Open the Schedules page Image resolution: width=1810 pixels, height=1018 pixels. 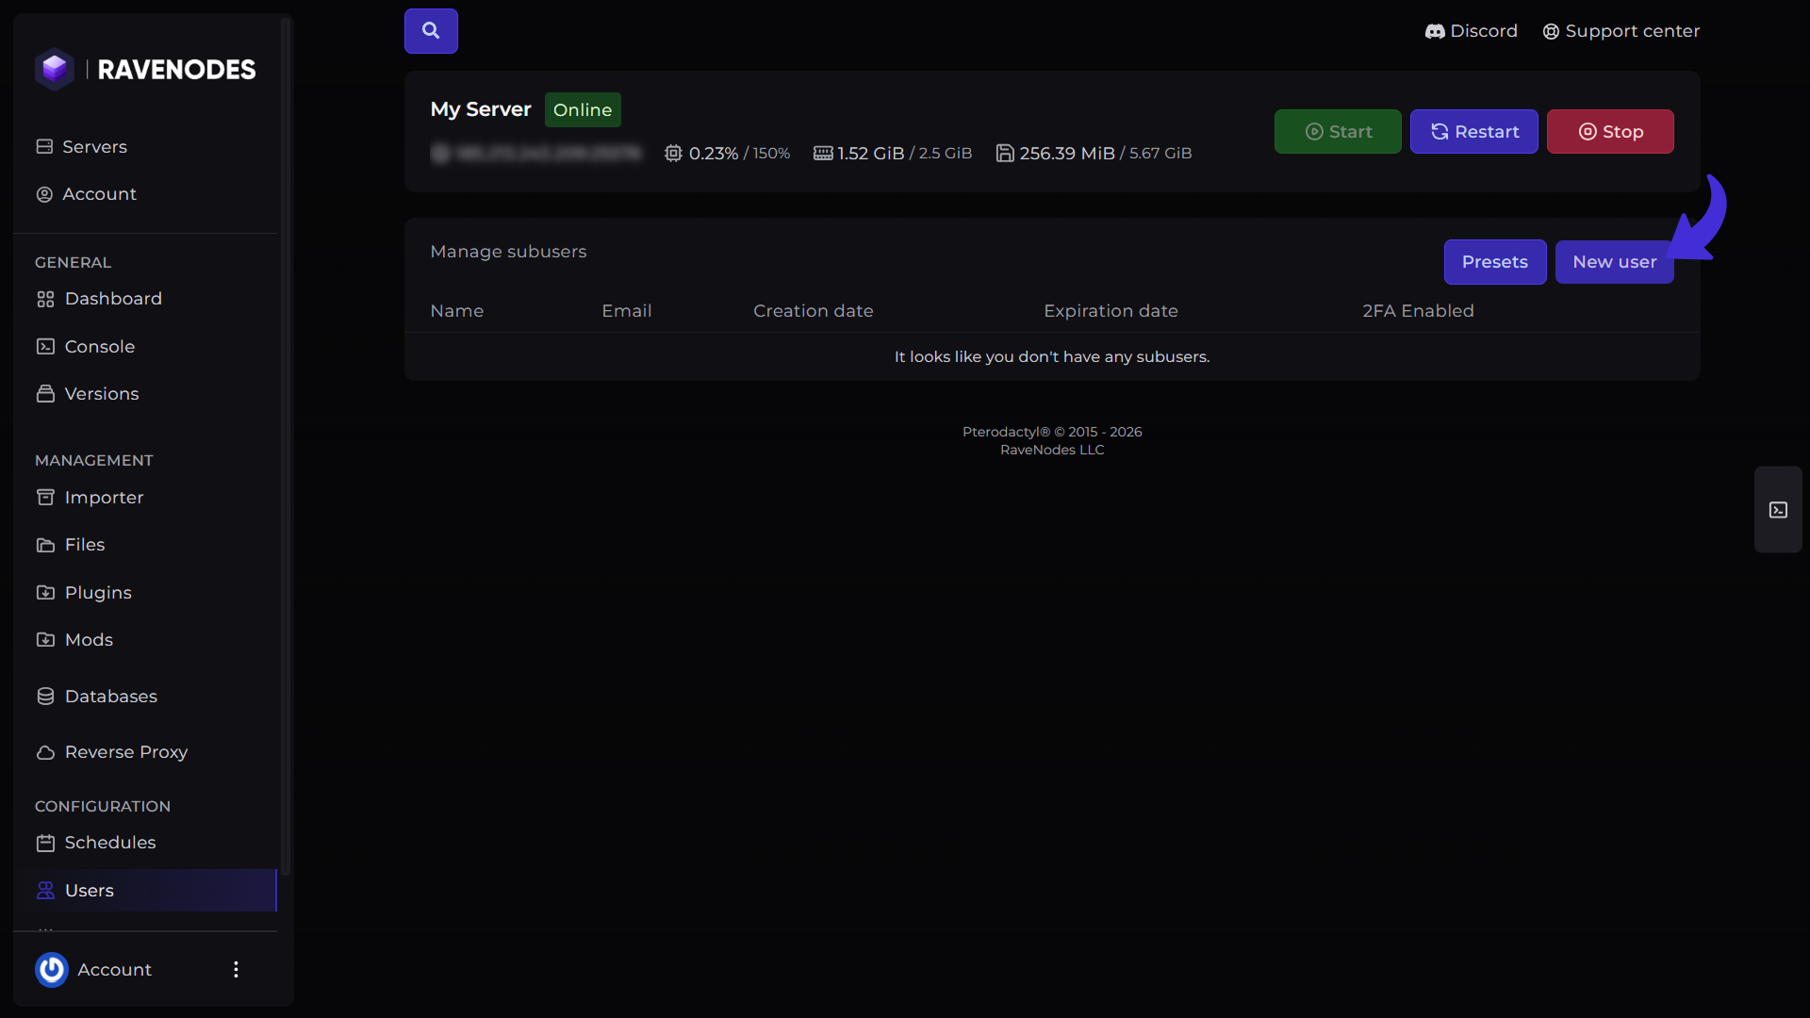145,843
